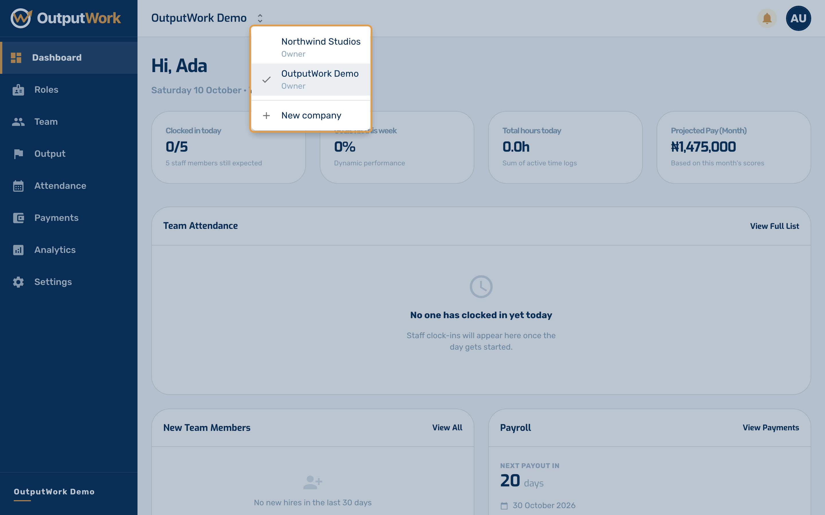The image size is (825, 515).
Task: Click OutputWork Demo label in sidebar footer
Action: tap(54, 492)
